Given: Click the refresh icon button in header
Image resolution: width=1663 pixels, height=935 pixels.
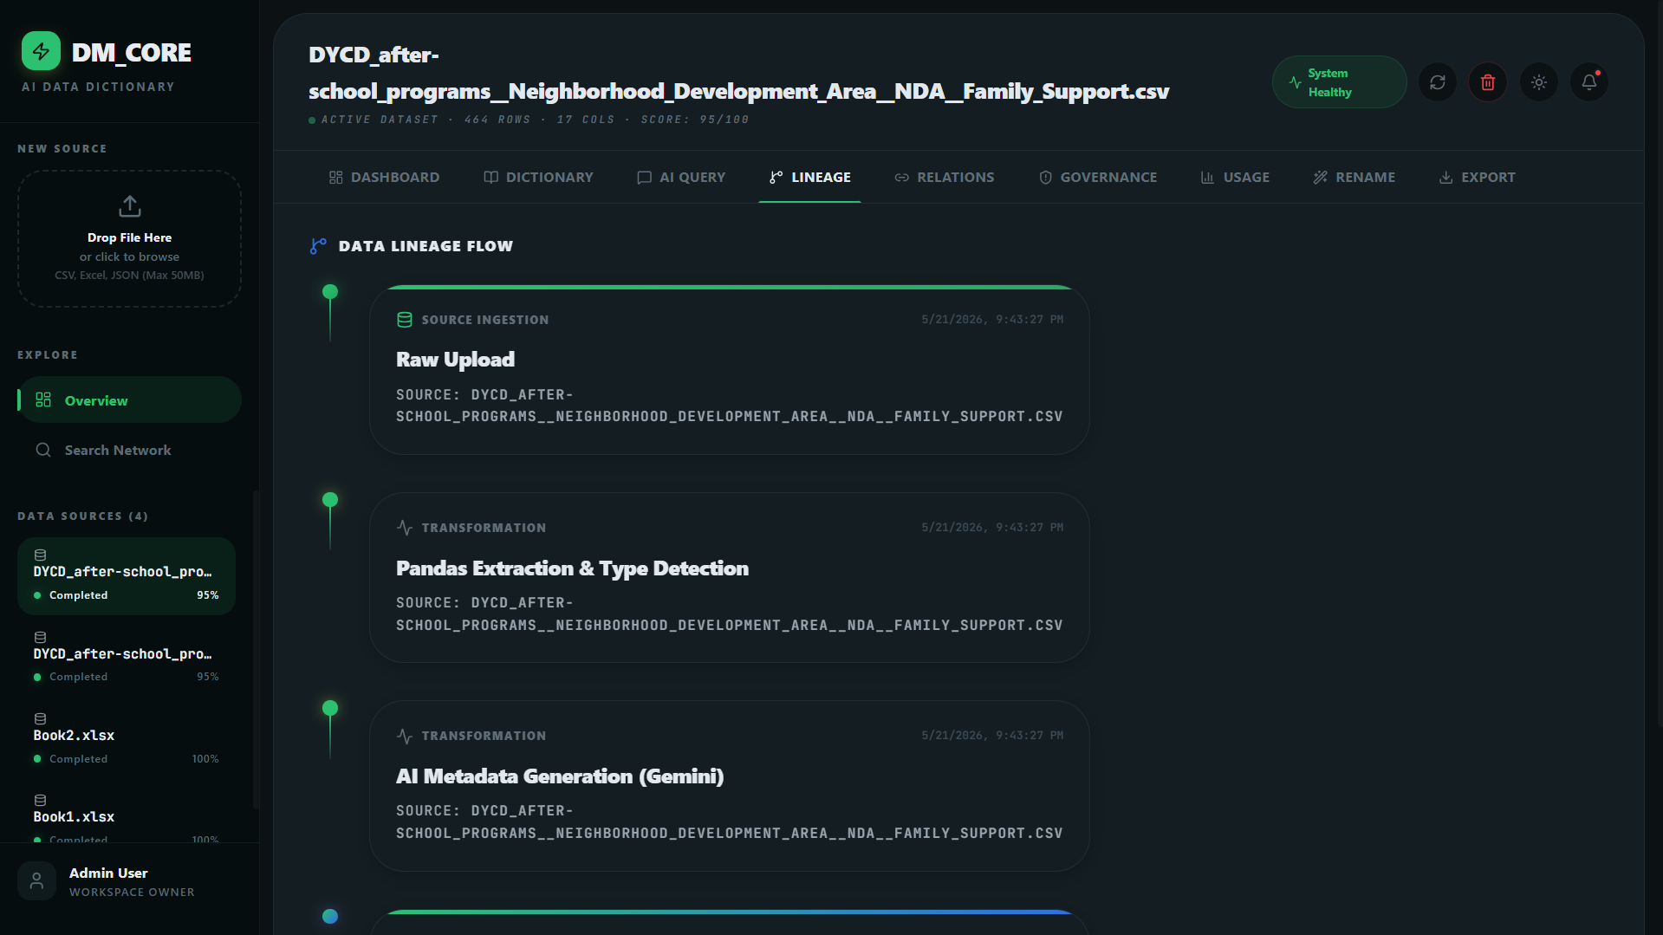Looking at the screenshot, I should pos(1438,82).
